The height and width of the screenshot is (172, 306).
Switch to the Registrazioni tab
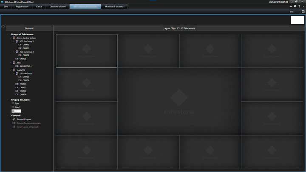pos(22,6)
